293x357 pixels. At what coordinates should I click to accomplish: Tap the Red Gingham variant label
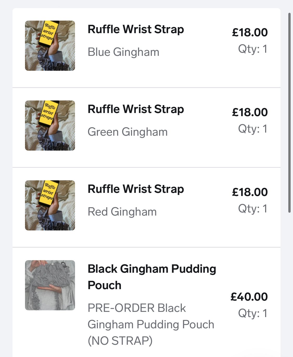coord(122,212)
